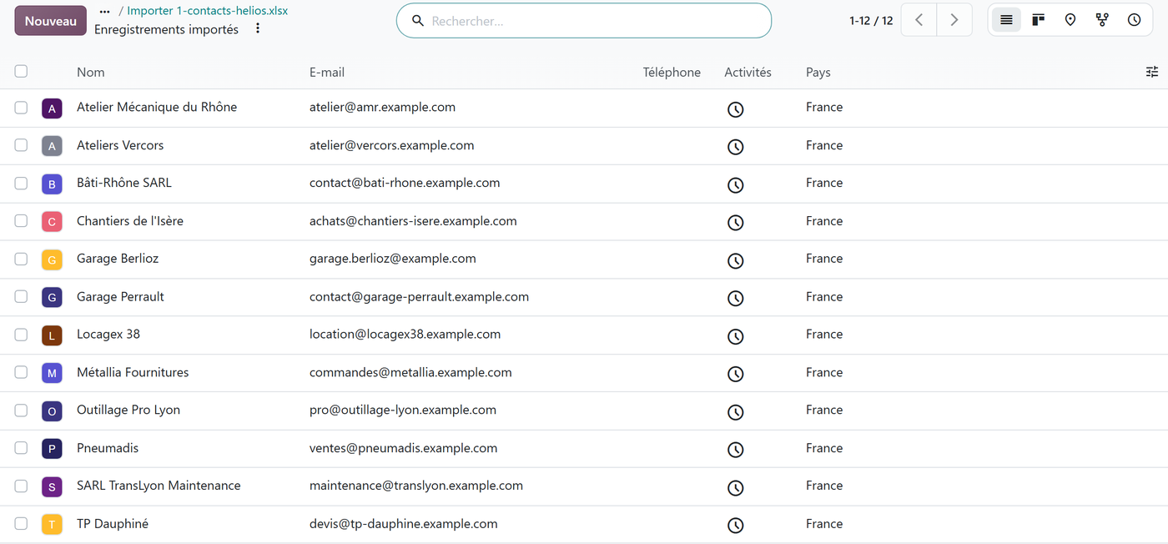Image resolution: width=1168 pixels, height=544 pixels.
Task: Check the SARL TransLyon Maintenance row
Action: pyautogui.click(x=21, y=486)
